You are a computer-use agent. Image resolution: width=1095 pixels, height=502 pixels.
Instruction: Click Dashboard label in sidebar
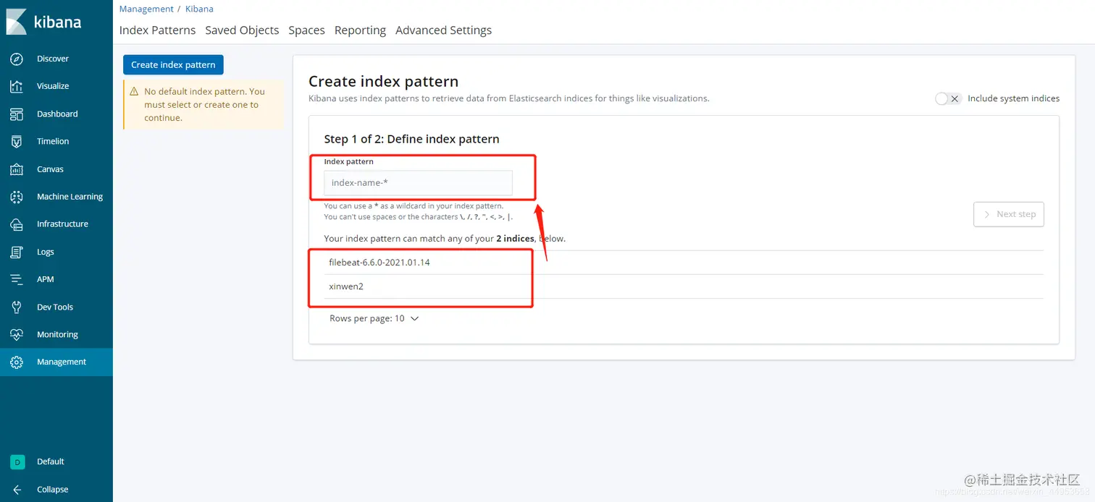(x=57, y=114)
